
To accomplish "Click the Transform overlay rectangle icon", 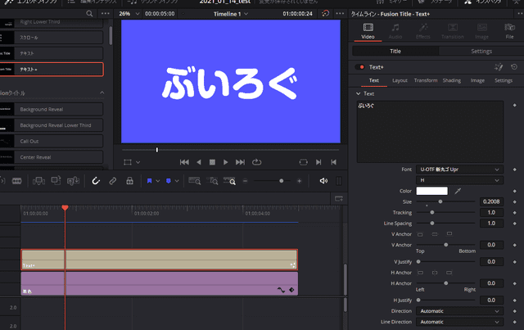I will 128,162.
